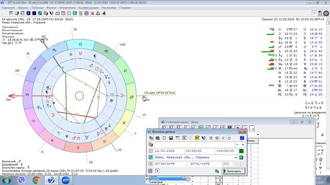Click the small circle at chart center
This screenshot has width=330, height=185.
79,96
